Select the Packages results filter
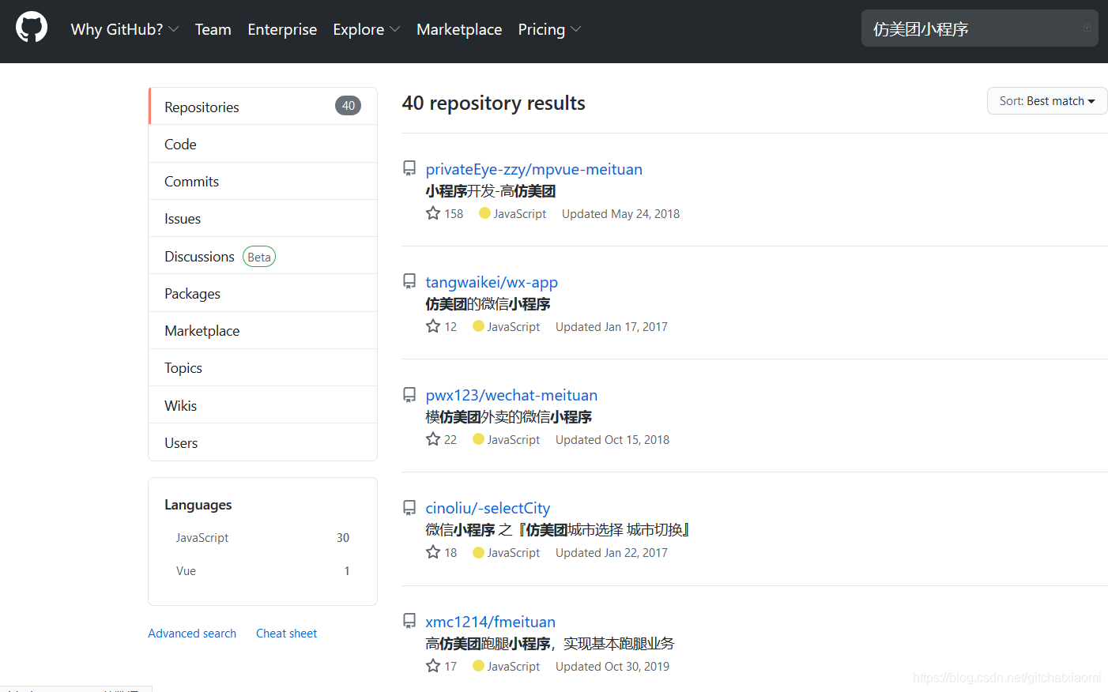The height and width of the screenshot is (692, 1108). tap(262, 293)
